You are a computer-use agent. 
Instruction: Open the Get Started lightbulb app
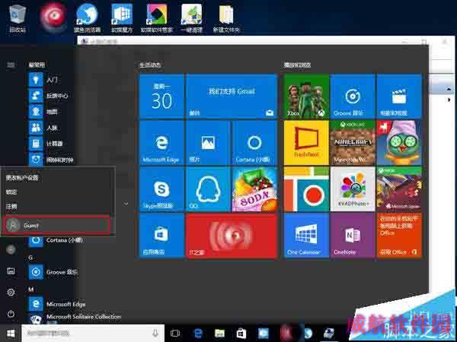click(x=43, y=80)
